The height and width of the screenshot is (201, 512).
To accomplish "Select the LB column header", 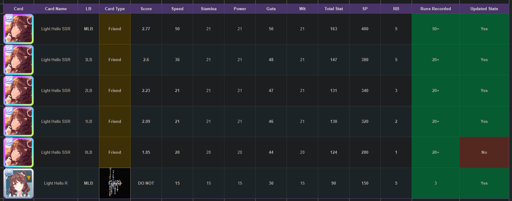I will (x=89, y=9).
